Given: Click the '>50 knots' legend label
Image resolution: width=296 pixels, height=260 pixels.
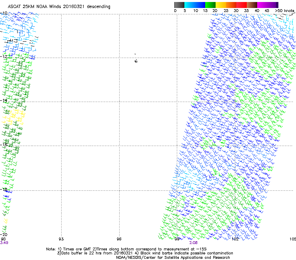Looking at the screenshot, I should (x=285, y=11).
